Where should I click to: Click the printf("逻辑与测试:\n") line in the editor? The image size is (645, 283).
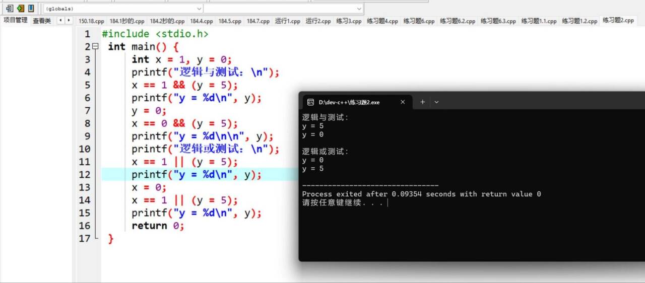click(205, 72)
